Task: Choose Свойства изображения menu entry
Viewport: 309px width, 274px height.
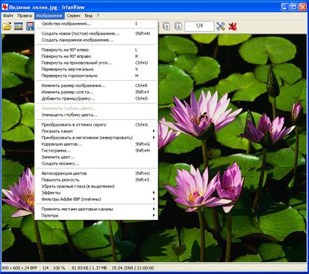Action: (96, 23)
